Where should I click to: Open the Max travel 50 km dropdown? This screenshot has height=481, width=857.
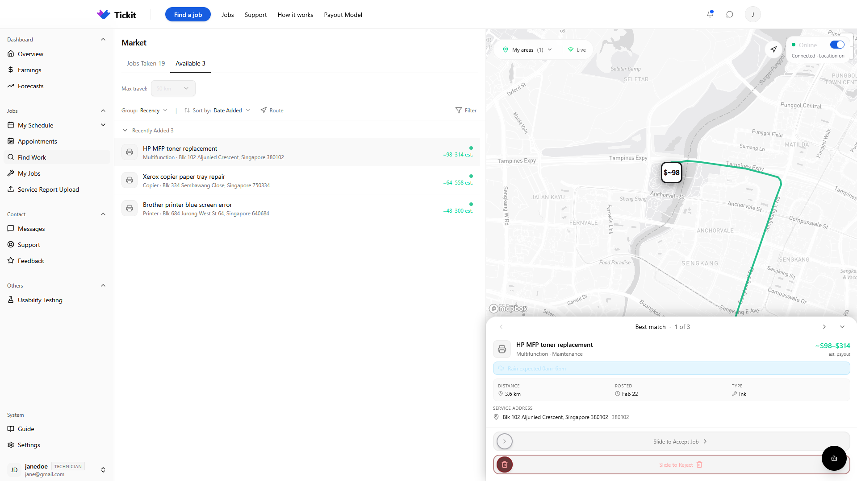173,88
